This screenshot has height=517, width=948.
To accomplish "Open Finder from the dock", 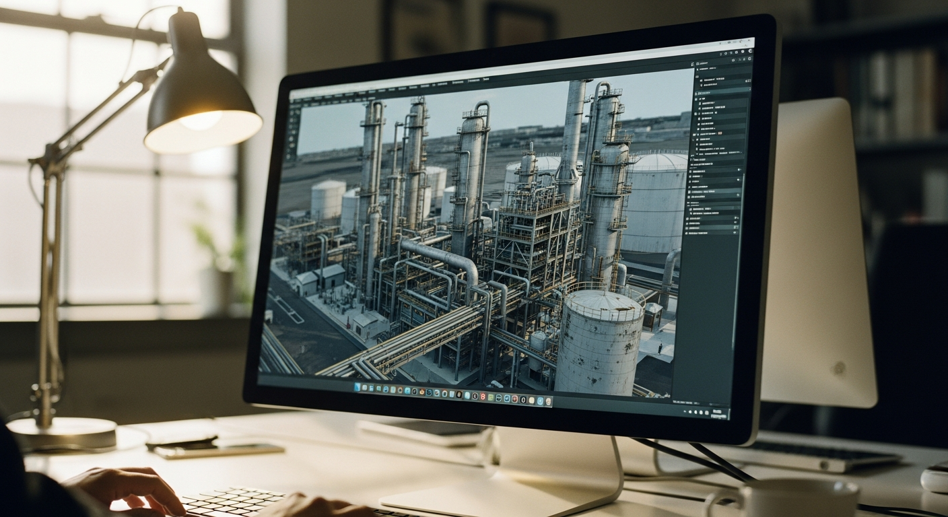I will pyautogui.click(x=358, y=388).
